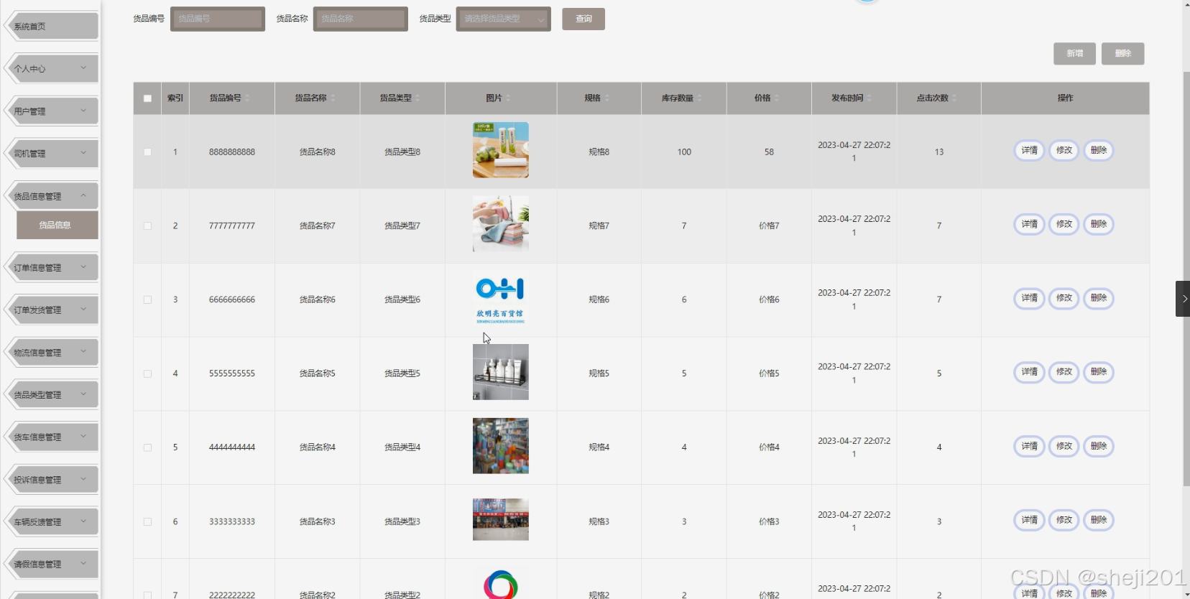Viewport: 1190px width, 599px height.
Task: Click the 货品编号 cell 4444444444
Action: [x=232, y=447]
